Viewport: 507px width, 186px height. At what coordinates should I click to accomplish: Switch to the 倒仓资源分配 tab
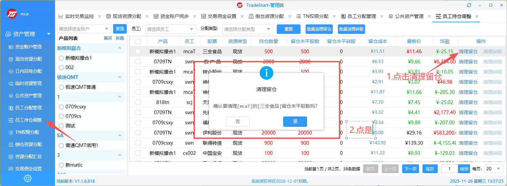click(x=266, y=16)
